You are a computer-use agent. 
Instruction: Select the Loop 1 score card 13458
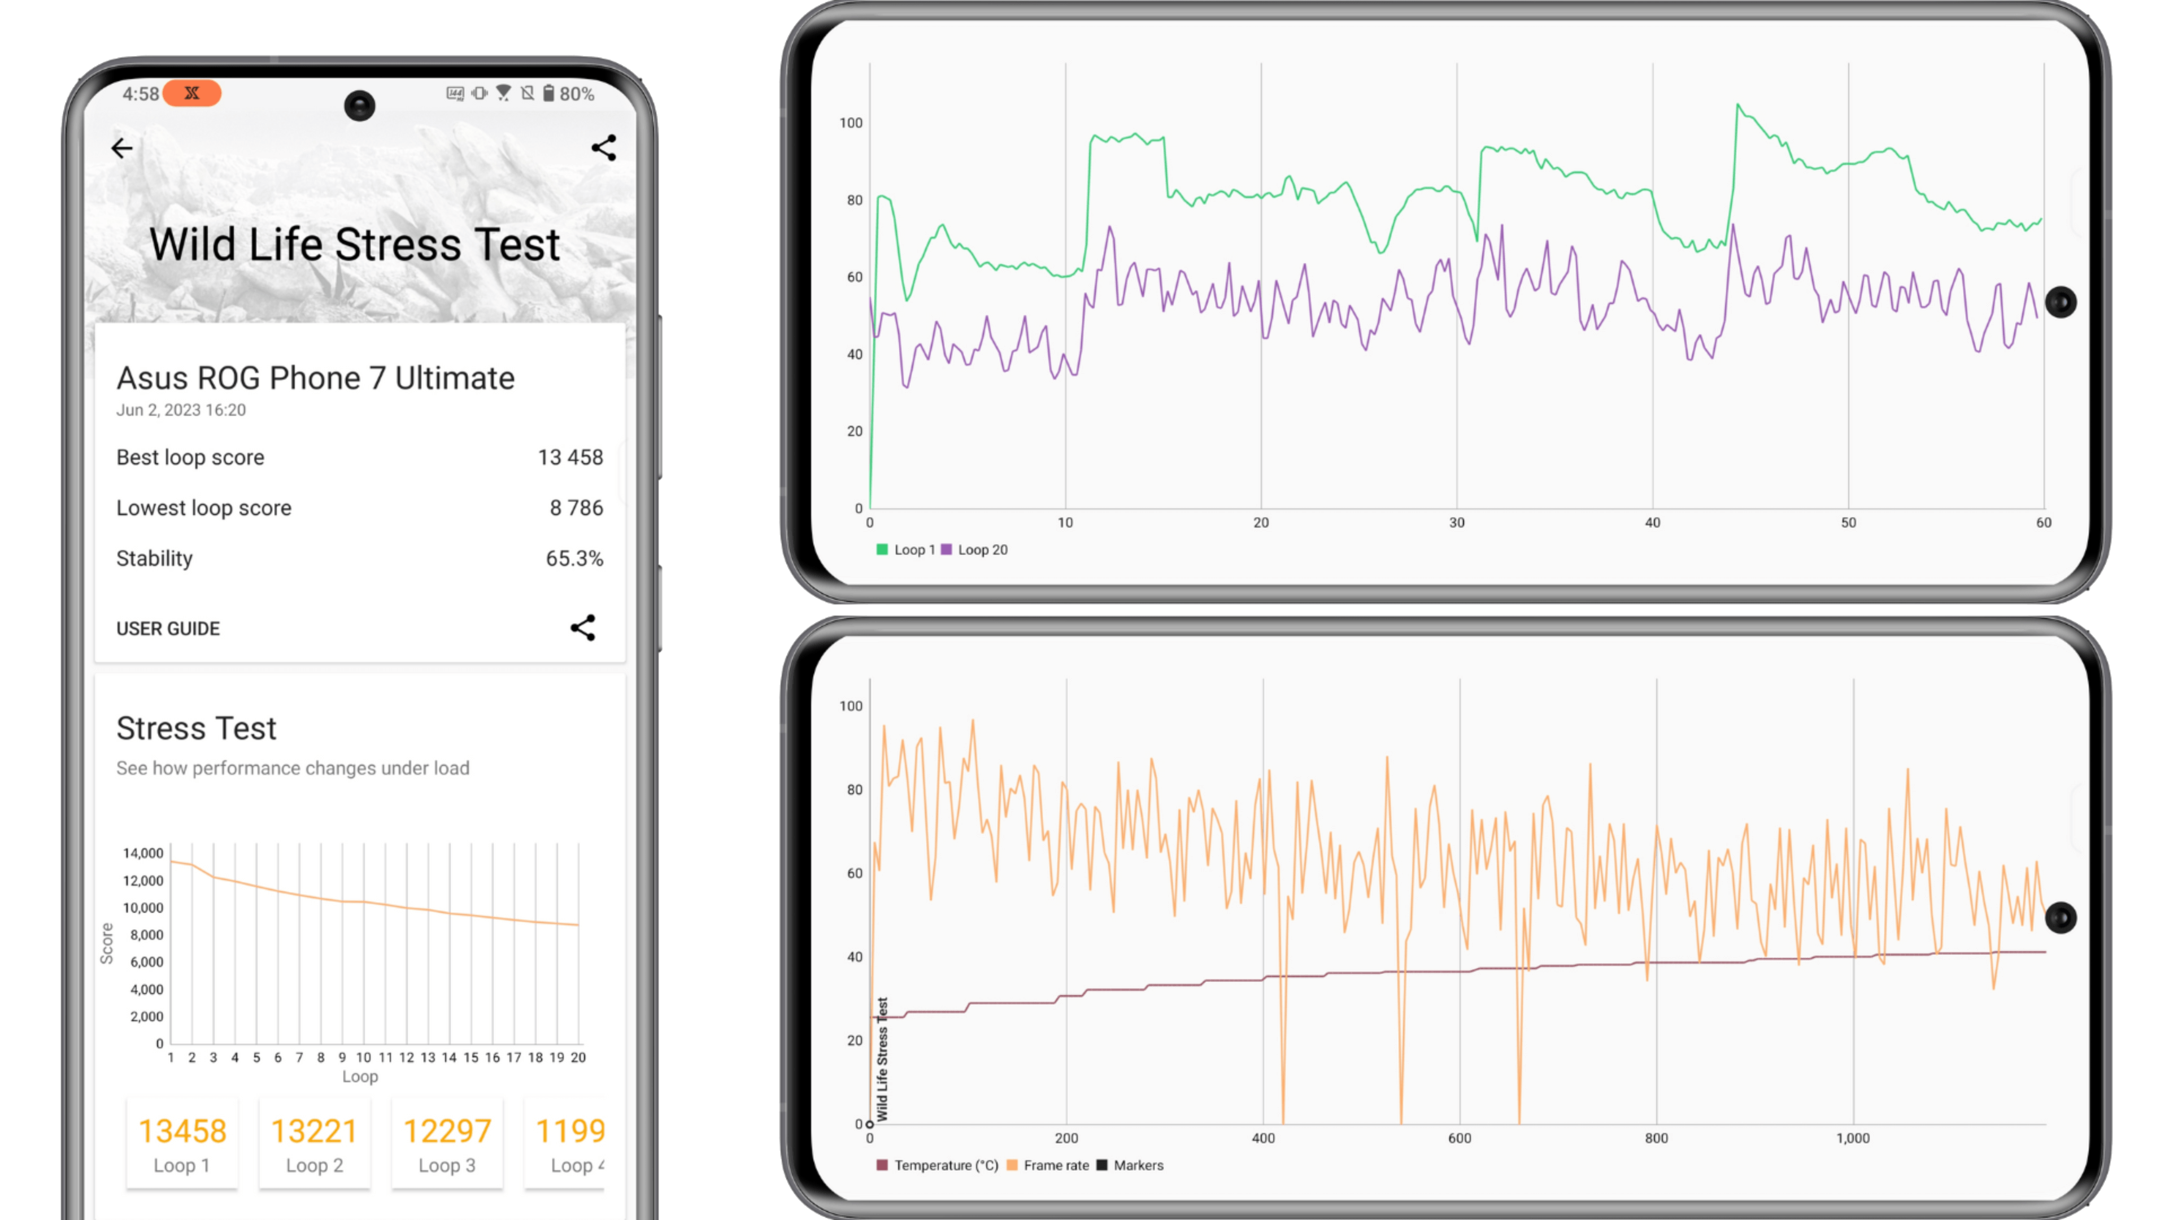click(x=182, y=1143)
